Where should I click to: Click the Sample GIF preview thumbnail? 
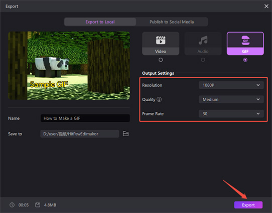point(69,66)
